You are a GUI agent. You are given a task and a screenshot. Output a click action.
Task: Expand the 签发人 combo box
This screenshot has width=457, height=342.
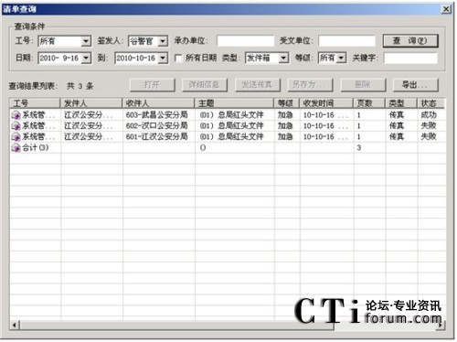[x=163, y=41]
